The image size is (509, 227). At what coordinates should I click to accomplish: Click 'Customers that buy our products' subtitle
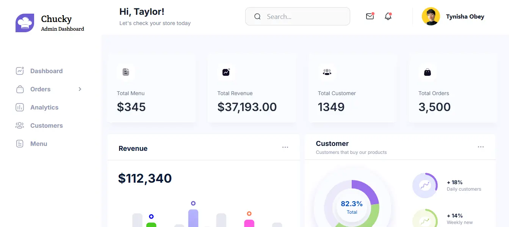351,152
